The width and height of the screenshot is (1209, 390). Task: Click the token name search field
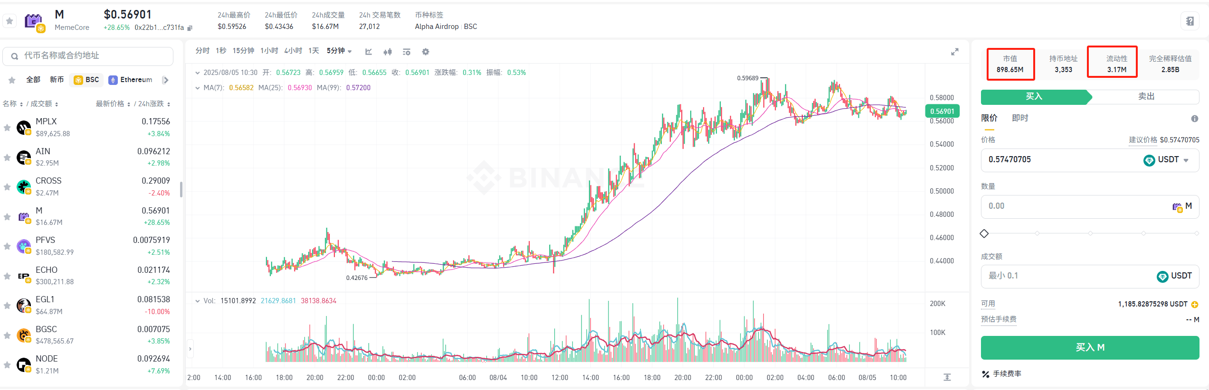coord(88,56)
